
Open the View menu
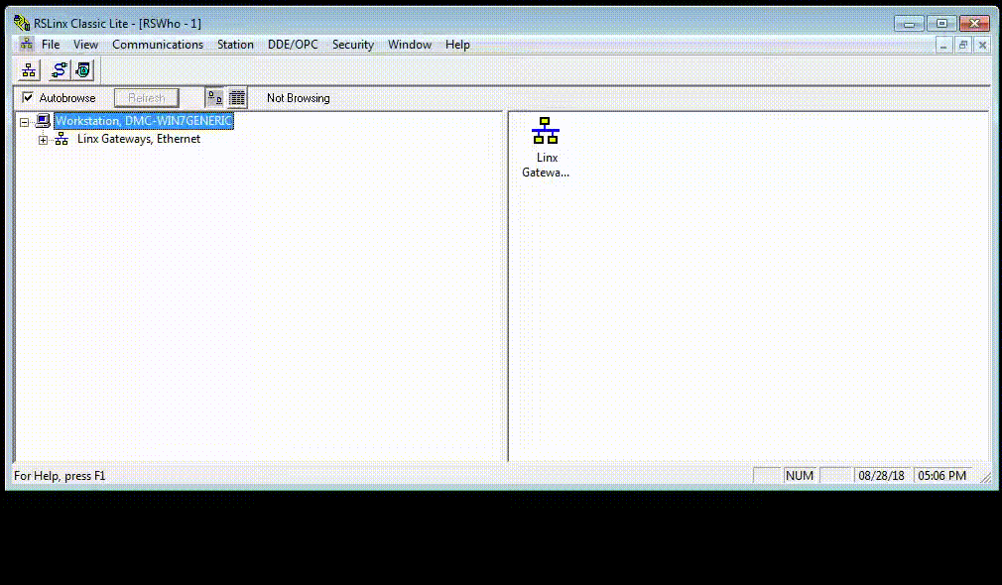pyautogui.click(x=85, y=44)
